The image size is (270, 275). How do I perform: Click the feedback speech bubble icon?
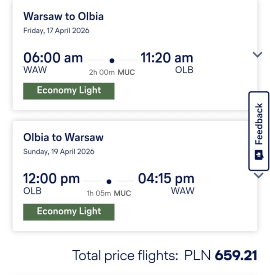[x=259, y=155]
